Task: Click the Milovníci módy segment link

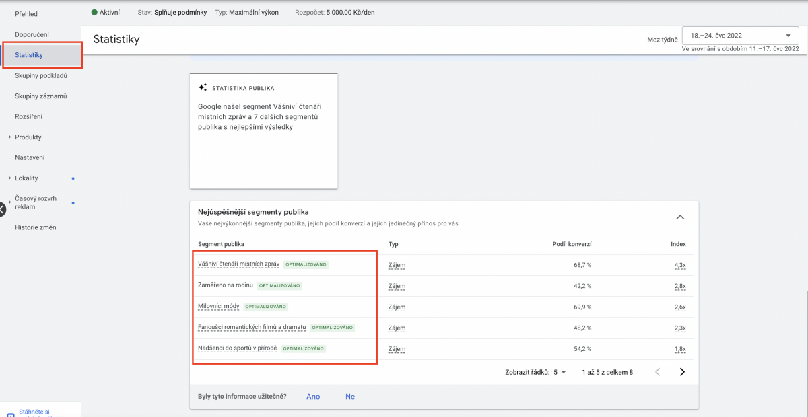Action: pyautogui.click(x=219, y=306)
